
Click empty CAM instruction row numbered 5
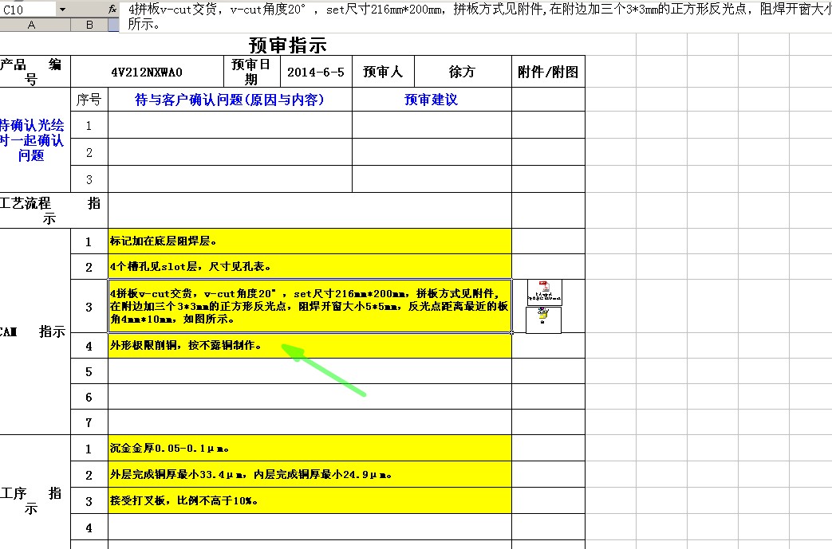coord(310,371)
